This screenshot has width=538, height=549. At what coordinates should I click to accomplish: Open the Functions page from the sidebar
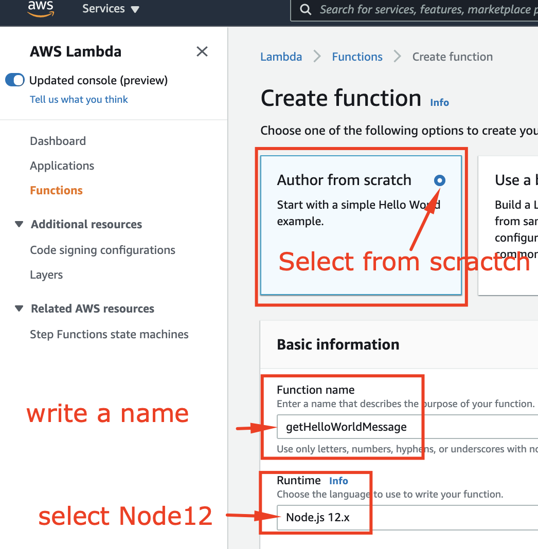pos(57,190)
